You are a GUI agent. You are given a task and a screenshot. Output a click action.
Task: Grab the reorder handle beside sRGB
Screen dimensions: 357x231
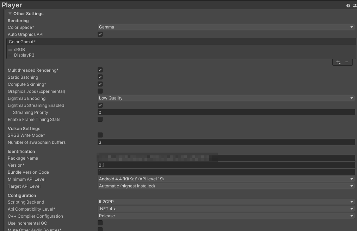(10, 50)
